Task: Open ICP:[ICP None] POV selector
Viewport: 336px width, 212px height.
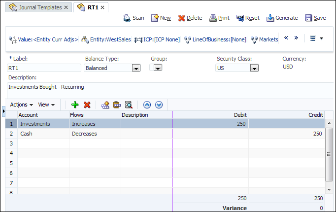Action: (x=157, y=39)
